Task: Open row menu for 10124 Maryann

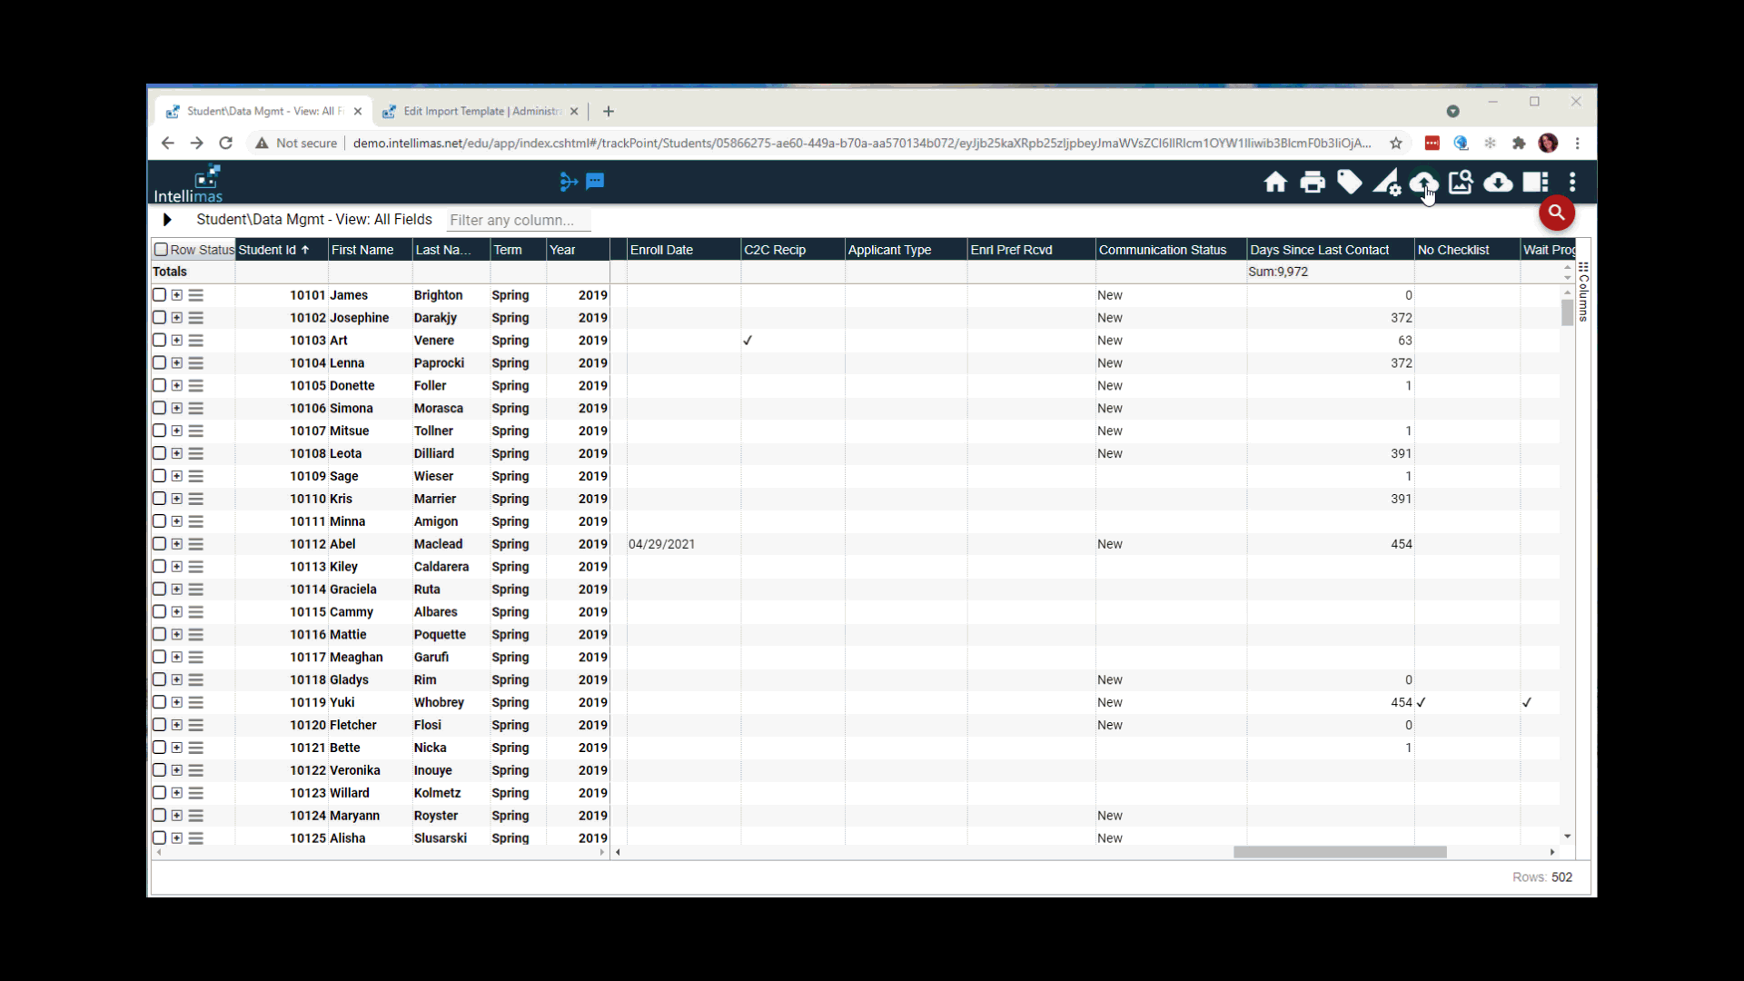Action: point(196,816)
